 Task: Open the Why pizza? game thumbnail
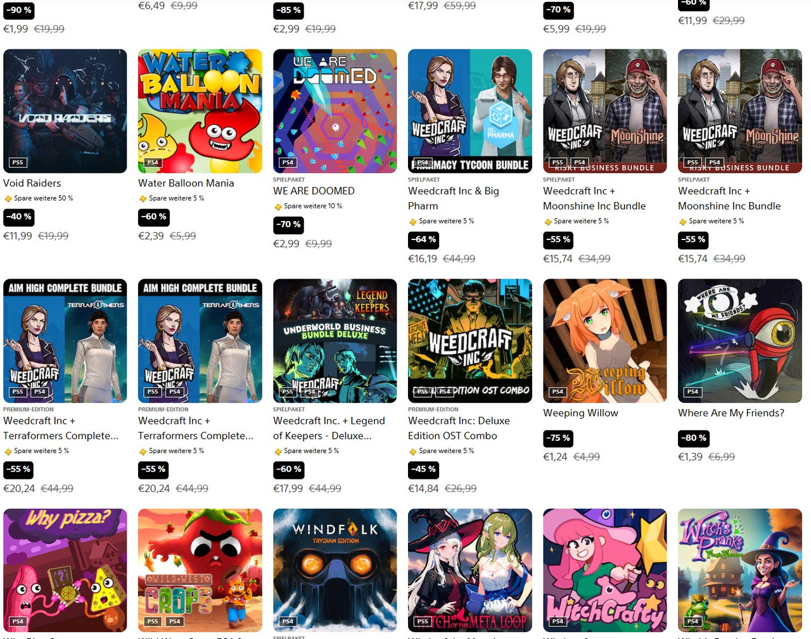(65, 571)
